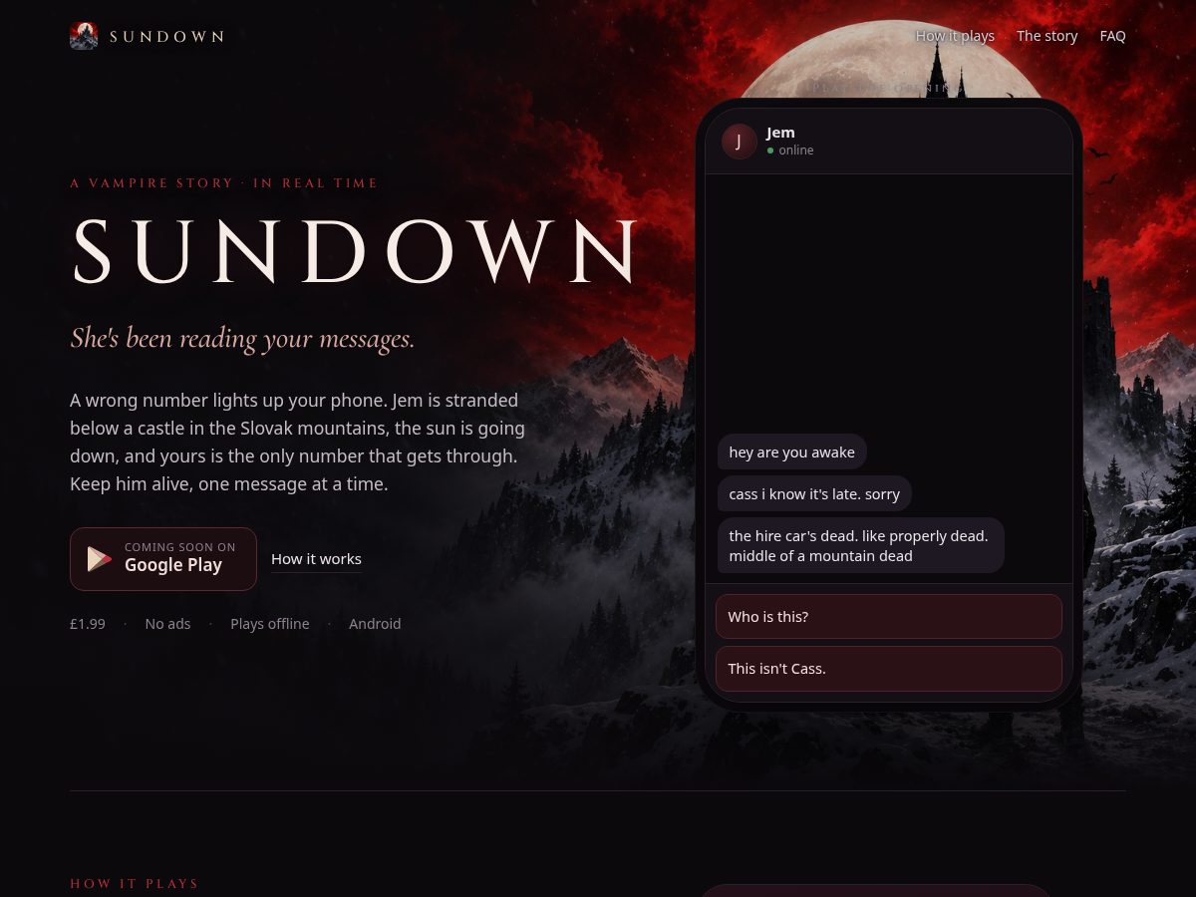Open the How it plays nav link
This screenshot has height=897, width=1196.
(x=955, y=36)
